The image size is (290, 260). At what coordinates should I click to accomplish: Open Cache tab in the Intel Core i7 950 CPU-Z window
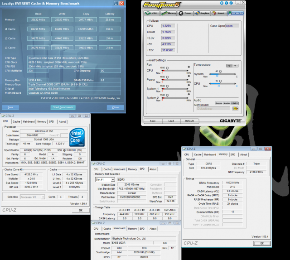16,121
